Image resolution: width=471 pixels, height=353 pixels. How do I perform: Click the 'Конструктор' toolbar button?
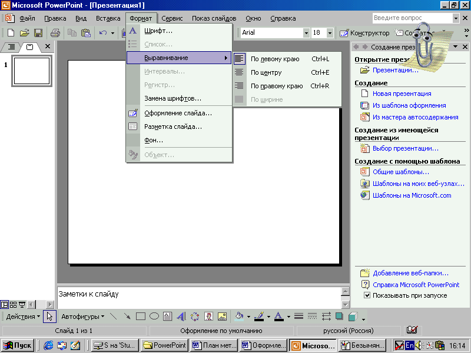[x=364, y=33]
